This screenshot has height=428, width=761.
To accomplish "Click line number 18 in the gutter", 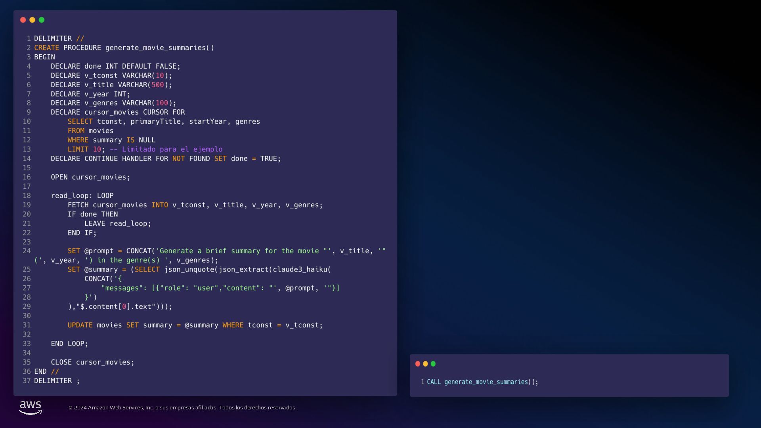I will click(x=27, y=196).
